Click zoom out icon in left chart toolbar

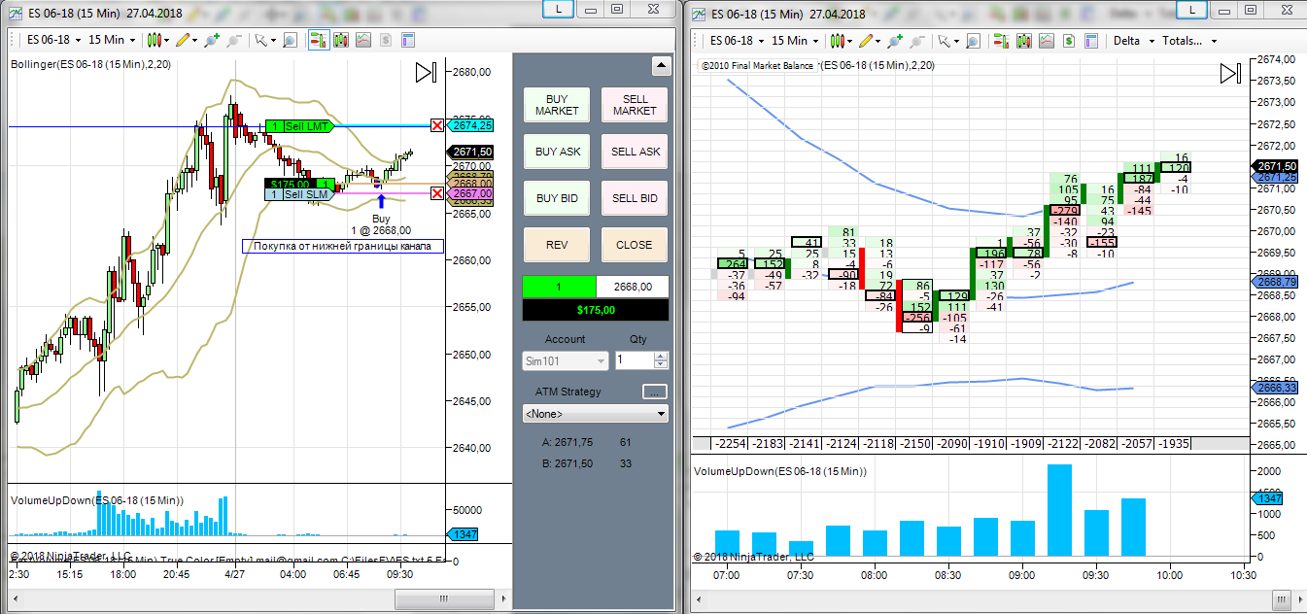234,40
